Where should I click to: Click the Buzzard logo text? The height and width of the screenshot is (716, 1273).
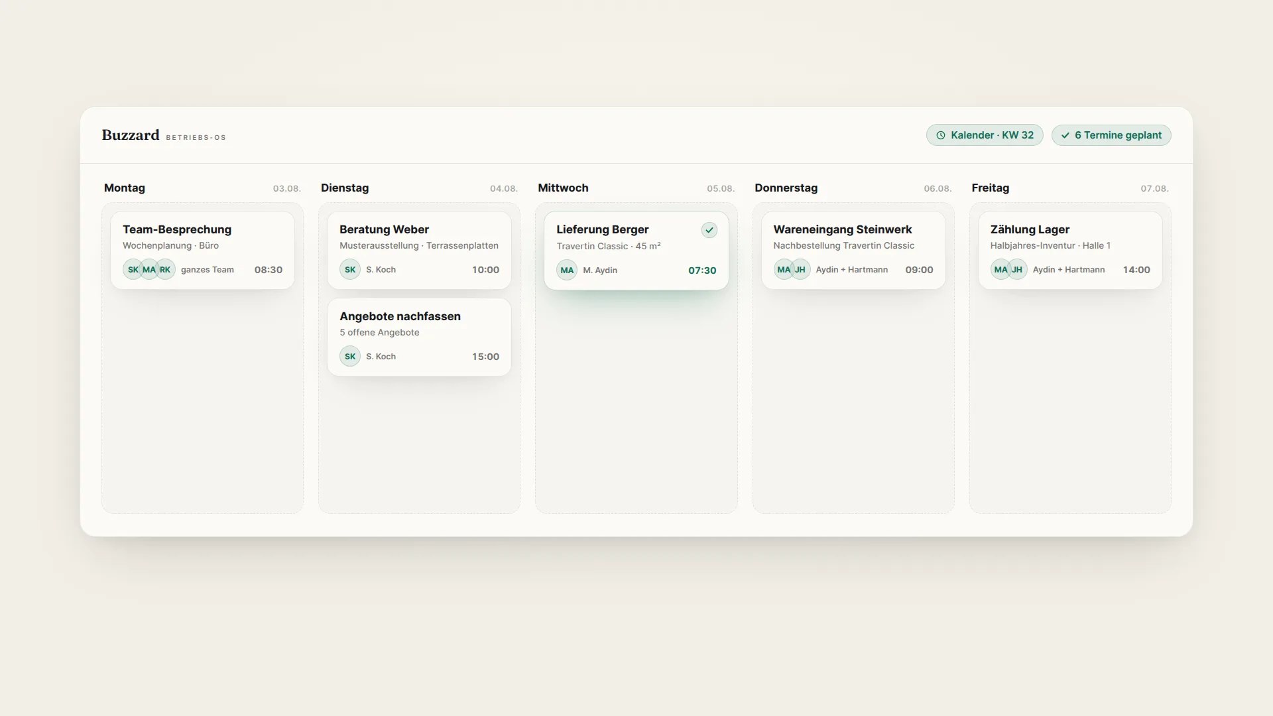[131, 135]
